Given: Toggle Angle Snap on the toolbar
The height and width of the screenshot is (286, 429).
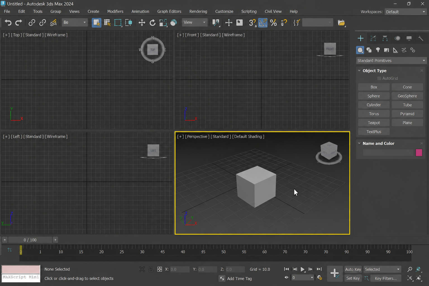Looking at the screenshot, I should tap(263, 23).
